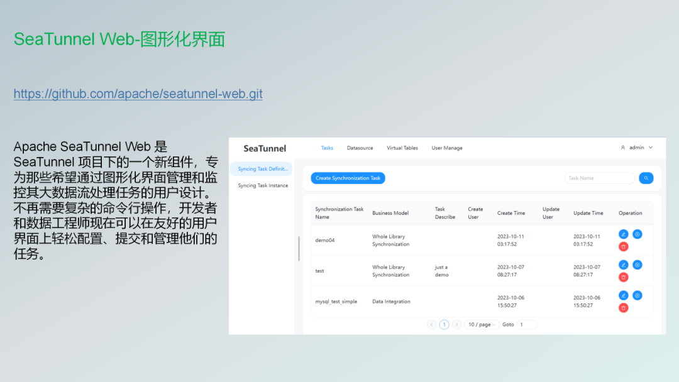Edit the mysql_test_simple task

[x=624, y=295]
